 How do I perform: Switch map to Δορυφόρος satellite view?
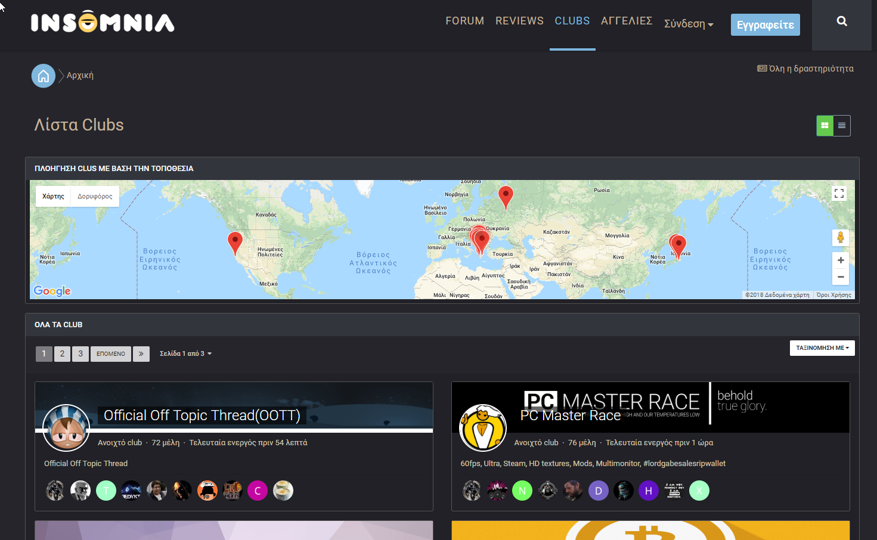point(95,196)
